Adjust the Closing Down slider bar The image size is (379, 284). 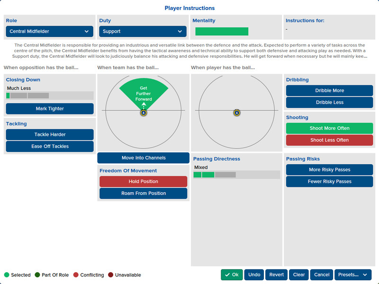(x=50, y=96)
